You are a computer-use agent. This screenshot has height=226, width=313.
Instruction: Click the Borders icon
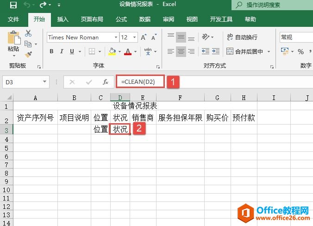coord(92,51)
